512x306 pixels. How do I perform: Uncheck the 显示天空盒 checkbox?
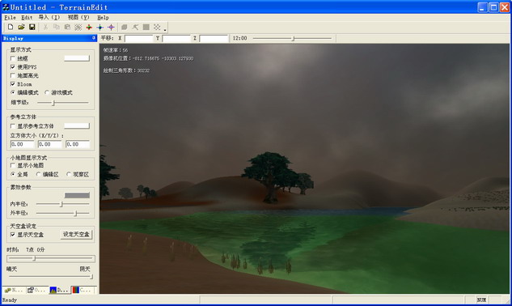click(13, 235)
